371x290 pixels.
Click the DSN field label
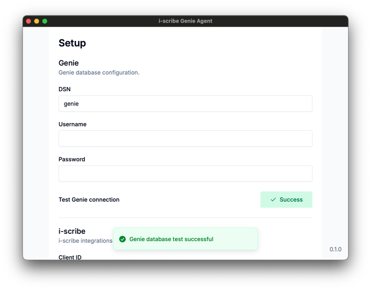[x=65, y=89]
